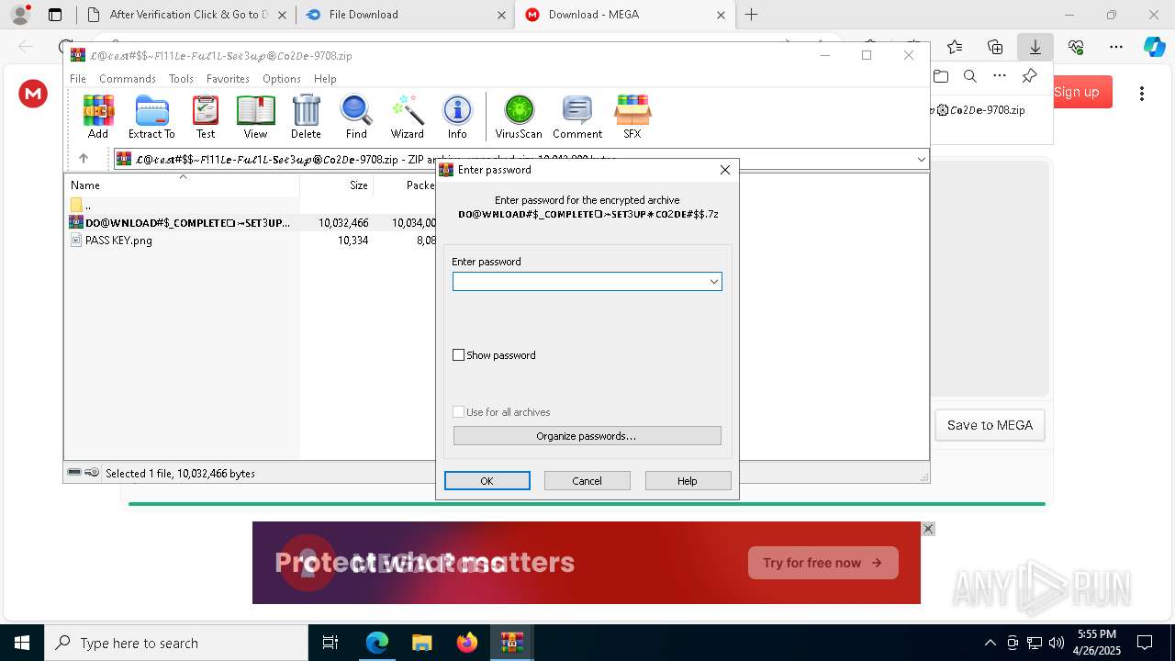Click Cancel in password dialog
The width and height of the screenshot is (1175, 661).
(x=587, y=481)
